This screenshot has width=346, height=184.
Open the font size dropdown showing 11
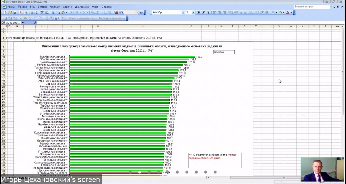pos(193,12)
